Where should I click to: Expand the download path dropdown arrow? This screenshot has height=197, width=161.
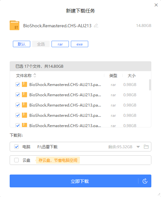pos(138,147)
